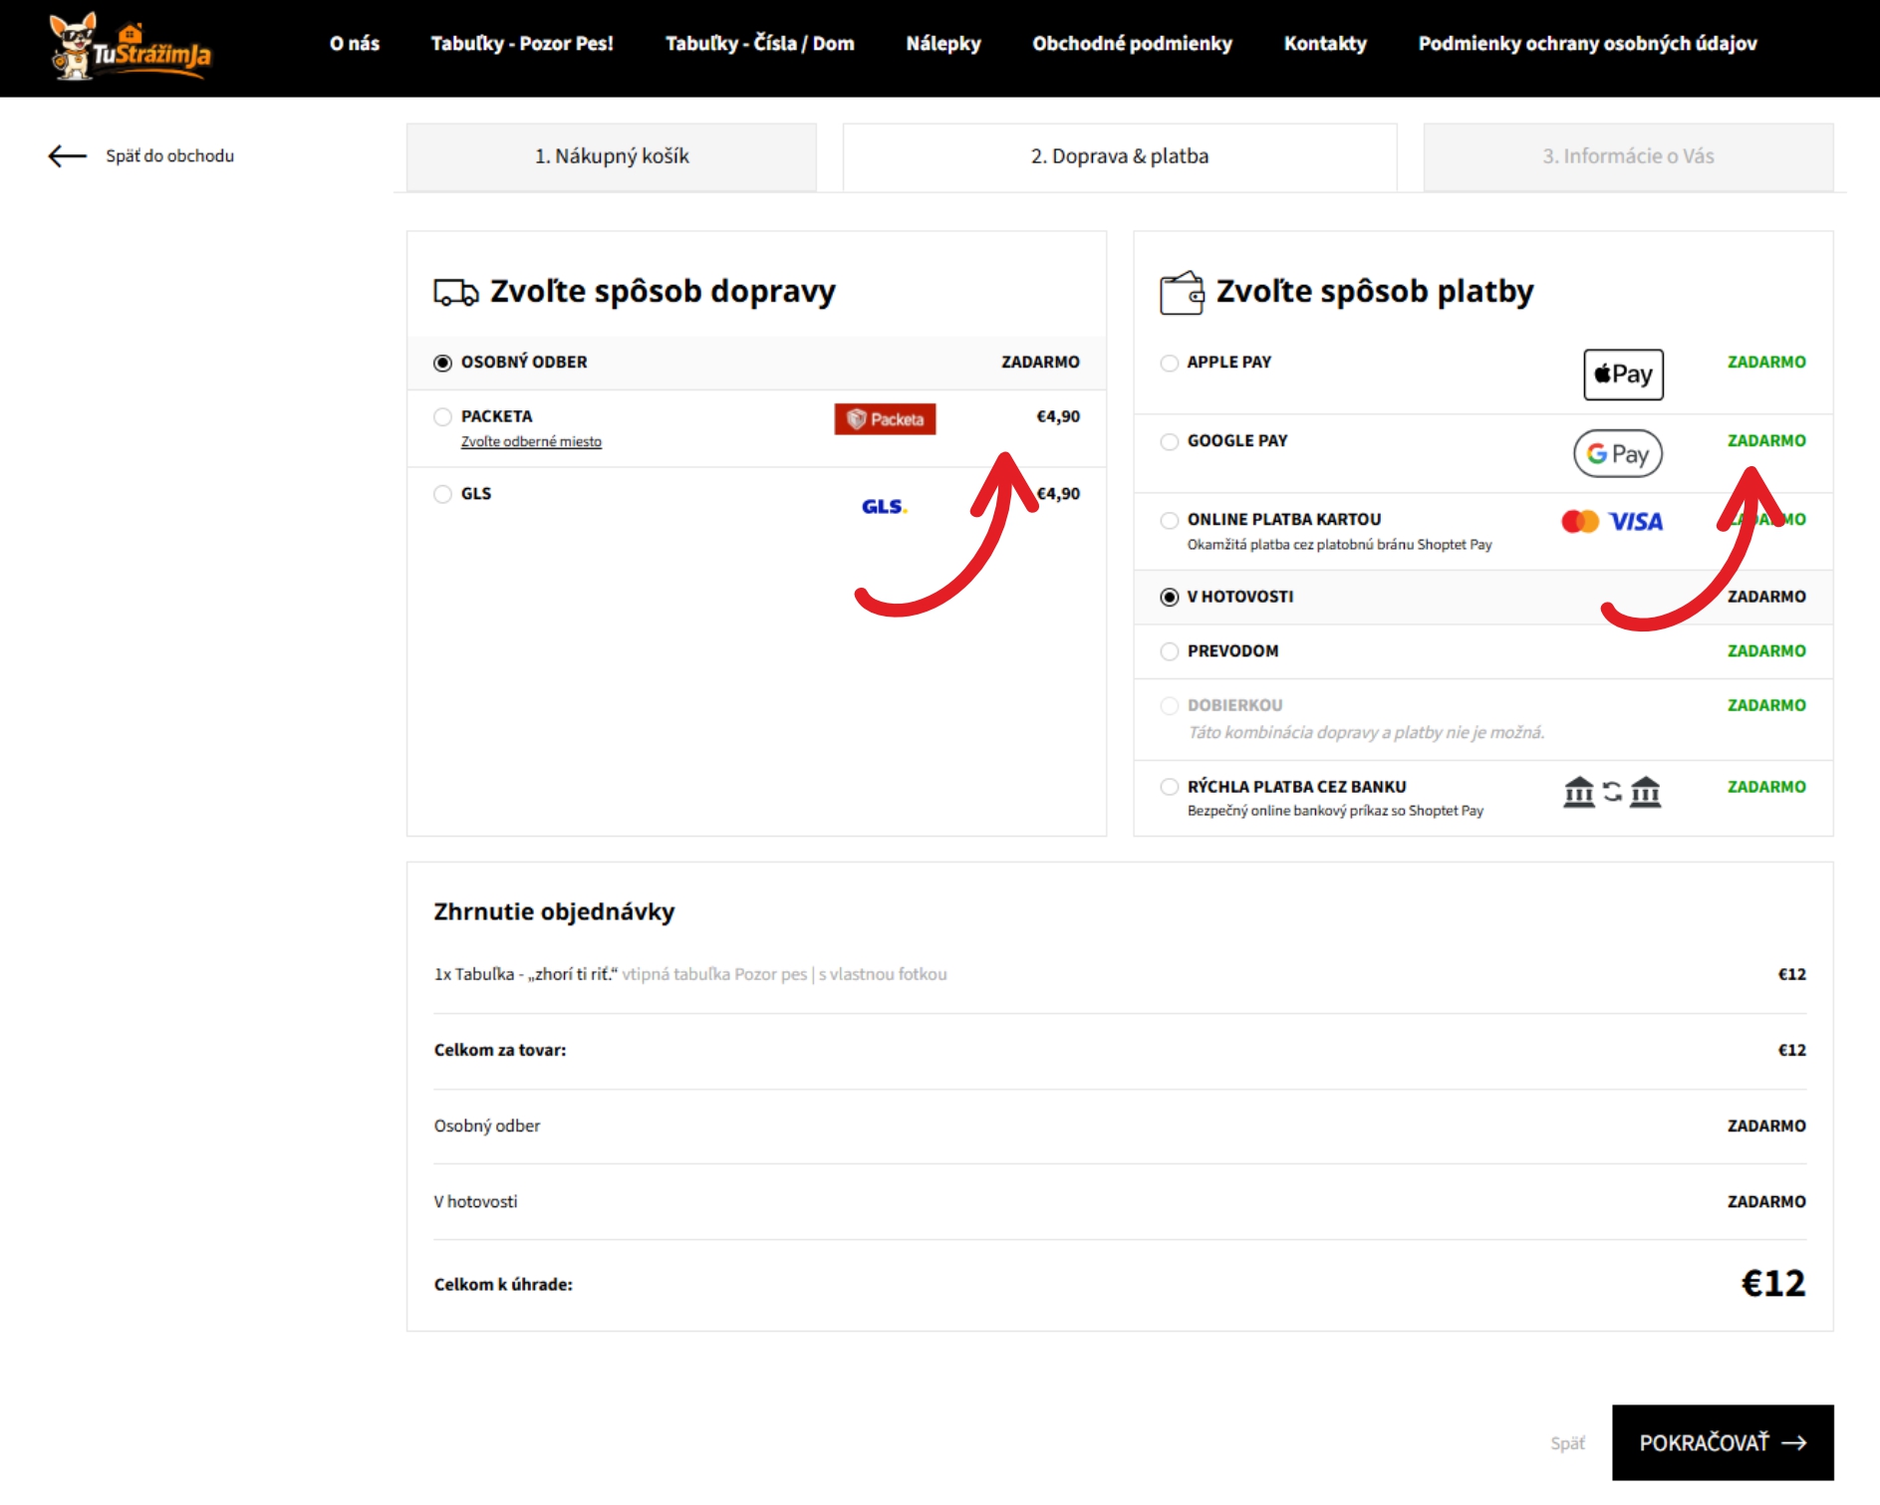
Task: Choose Rýchla platba cez banku option
Action: (1170, 787)
